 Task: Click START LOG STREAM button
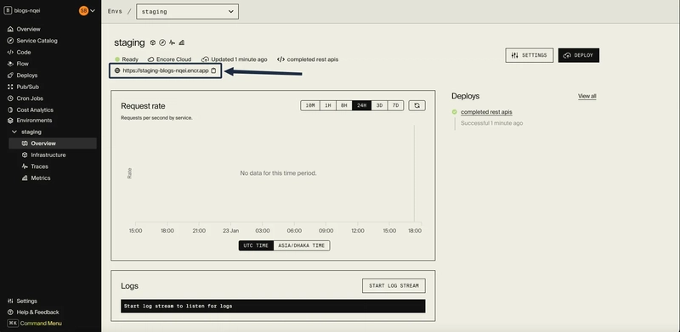394,285
